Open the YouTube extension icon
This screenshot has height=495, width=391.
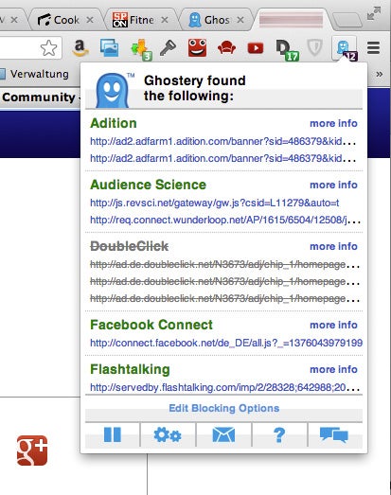(256, 48)
